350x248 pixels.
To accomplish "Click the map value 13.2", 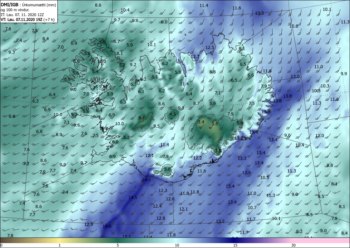I will [x=220, y=221].
